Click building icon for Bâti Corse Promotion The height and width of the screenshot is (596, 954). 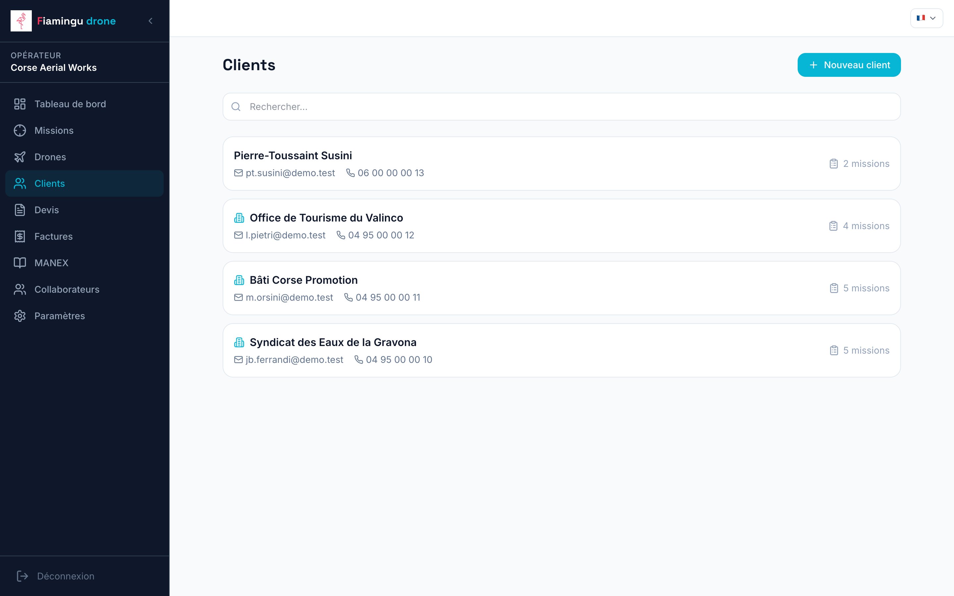click(x=239, y=280)
